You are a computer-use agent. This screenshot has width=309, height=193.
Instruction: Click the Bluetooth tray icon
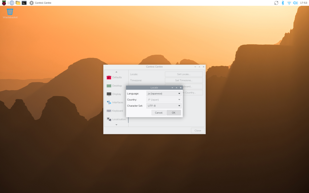(x=283, y=3)
